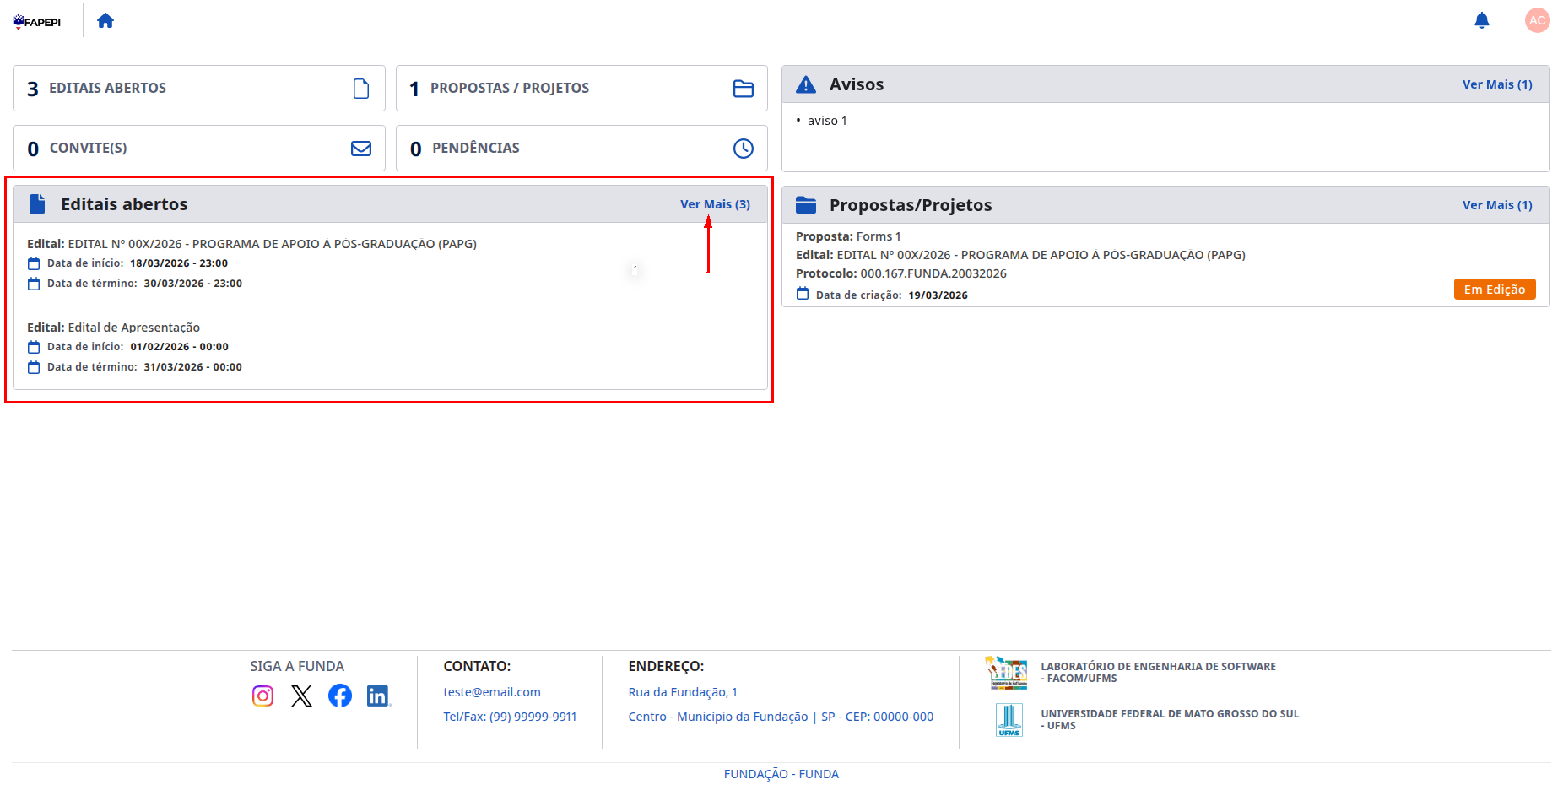Click the document icon in Editais Abertos card
Viewport: 1563px width, 785px height.
click(361, 89)
